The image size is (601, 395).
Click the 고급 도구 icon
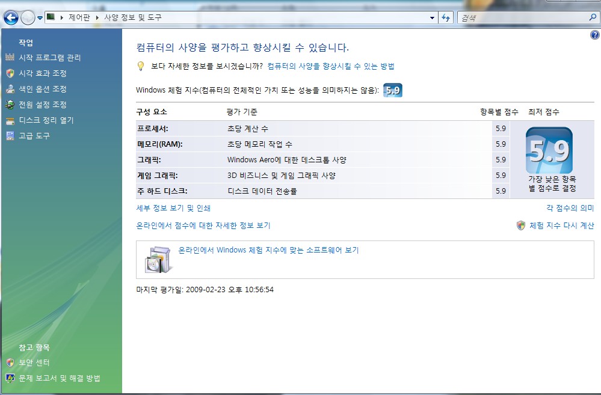(x=10, y=136)
